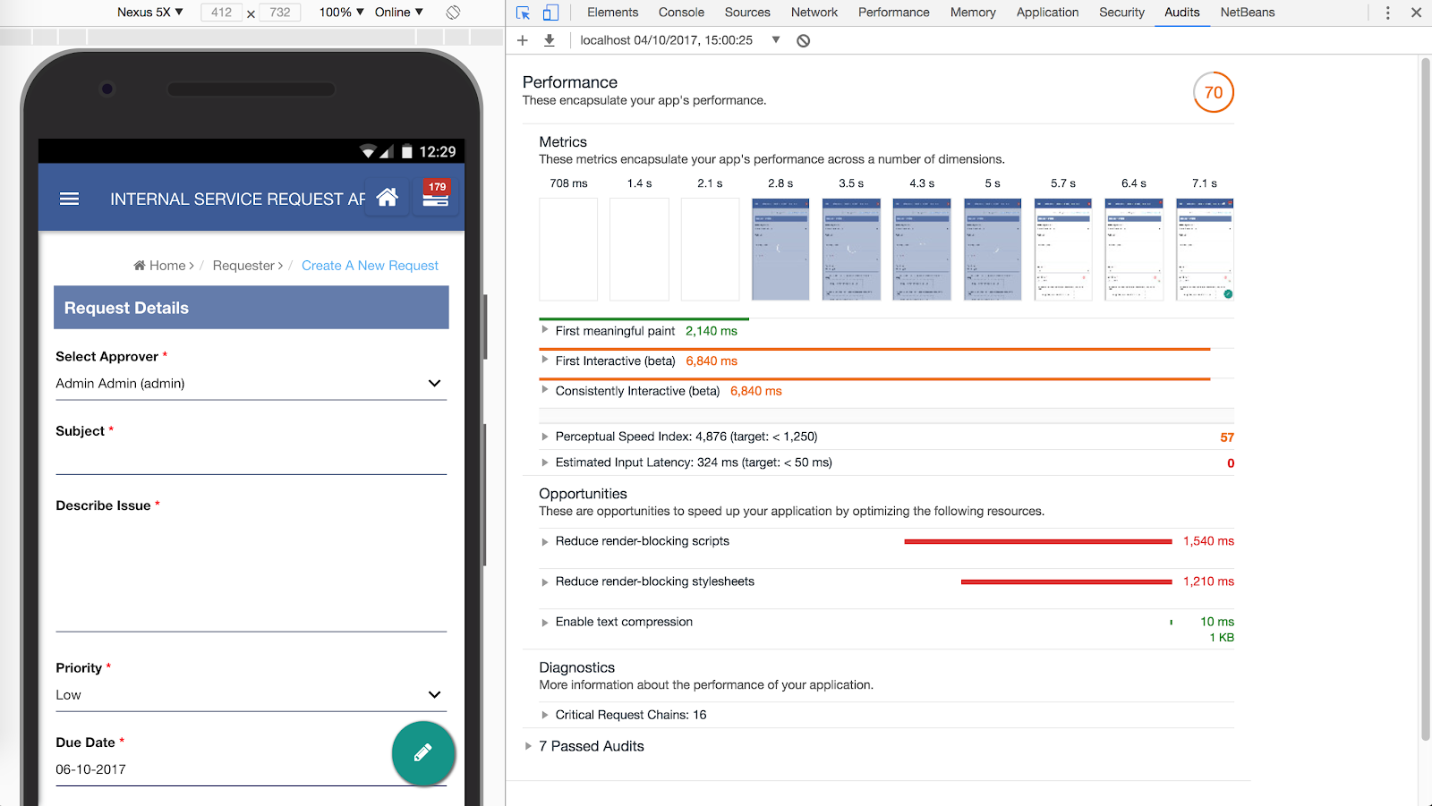Open the Priority dropdown showing Low
This screenshot has width=1432, height=806.
click(x=251, y=695)
